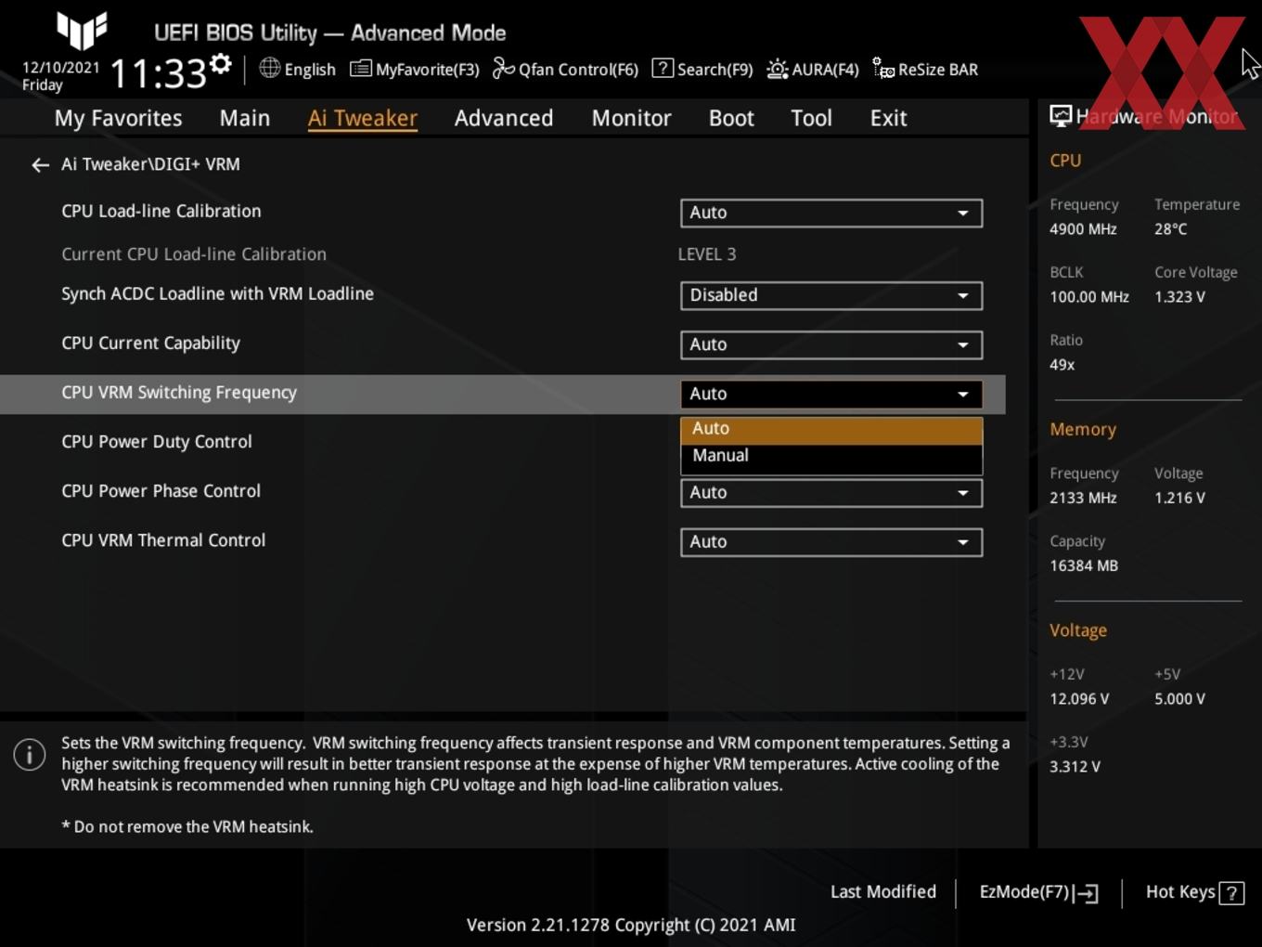Click the 28°C temperature value
The height and width of the screenshot is (947, 1262).
point(1171,229)
